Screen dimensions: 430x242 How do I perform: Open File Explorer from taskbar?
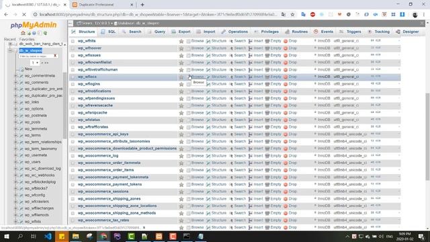pyautogui.click(x=76, y=236)
